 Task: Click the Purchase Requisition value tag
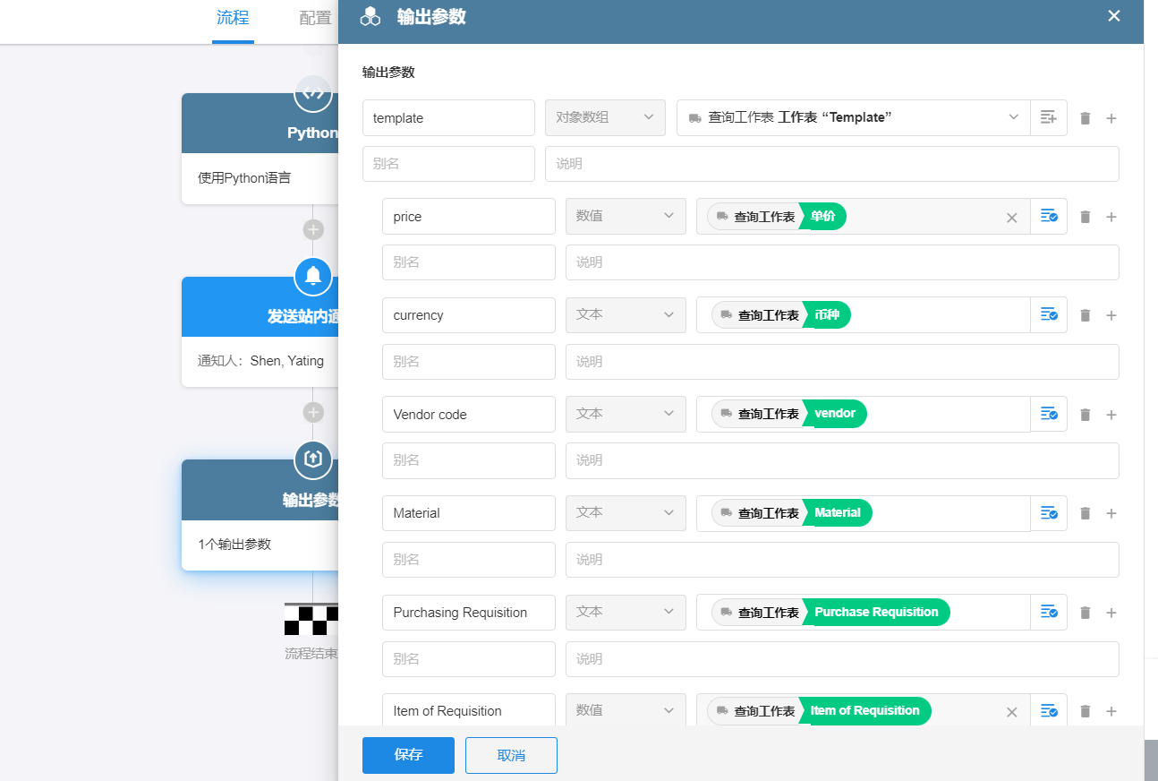pos(830,613)
